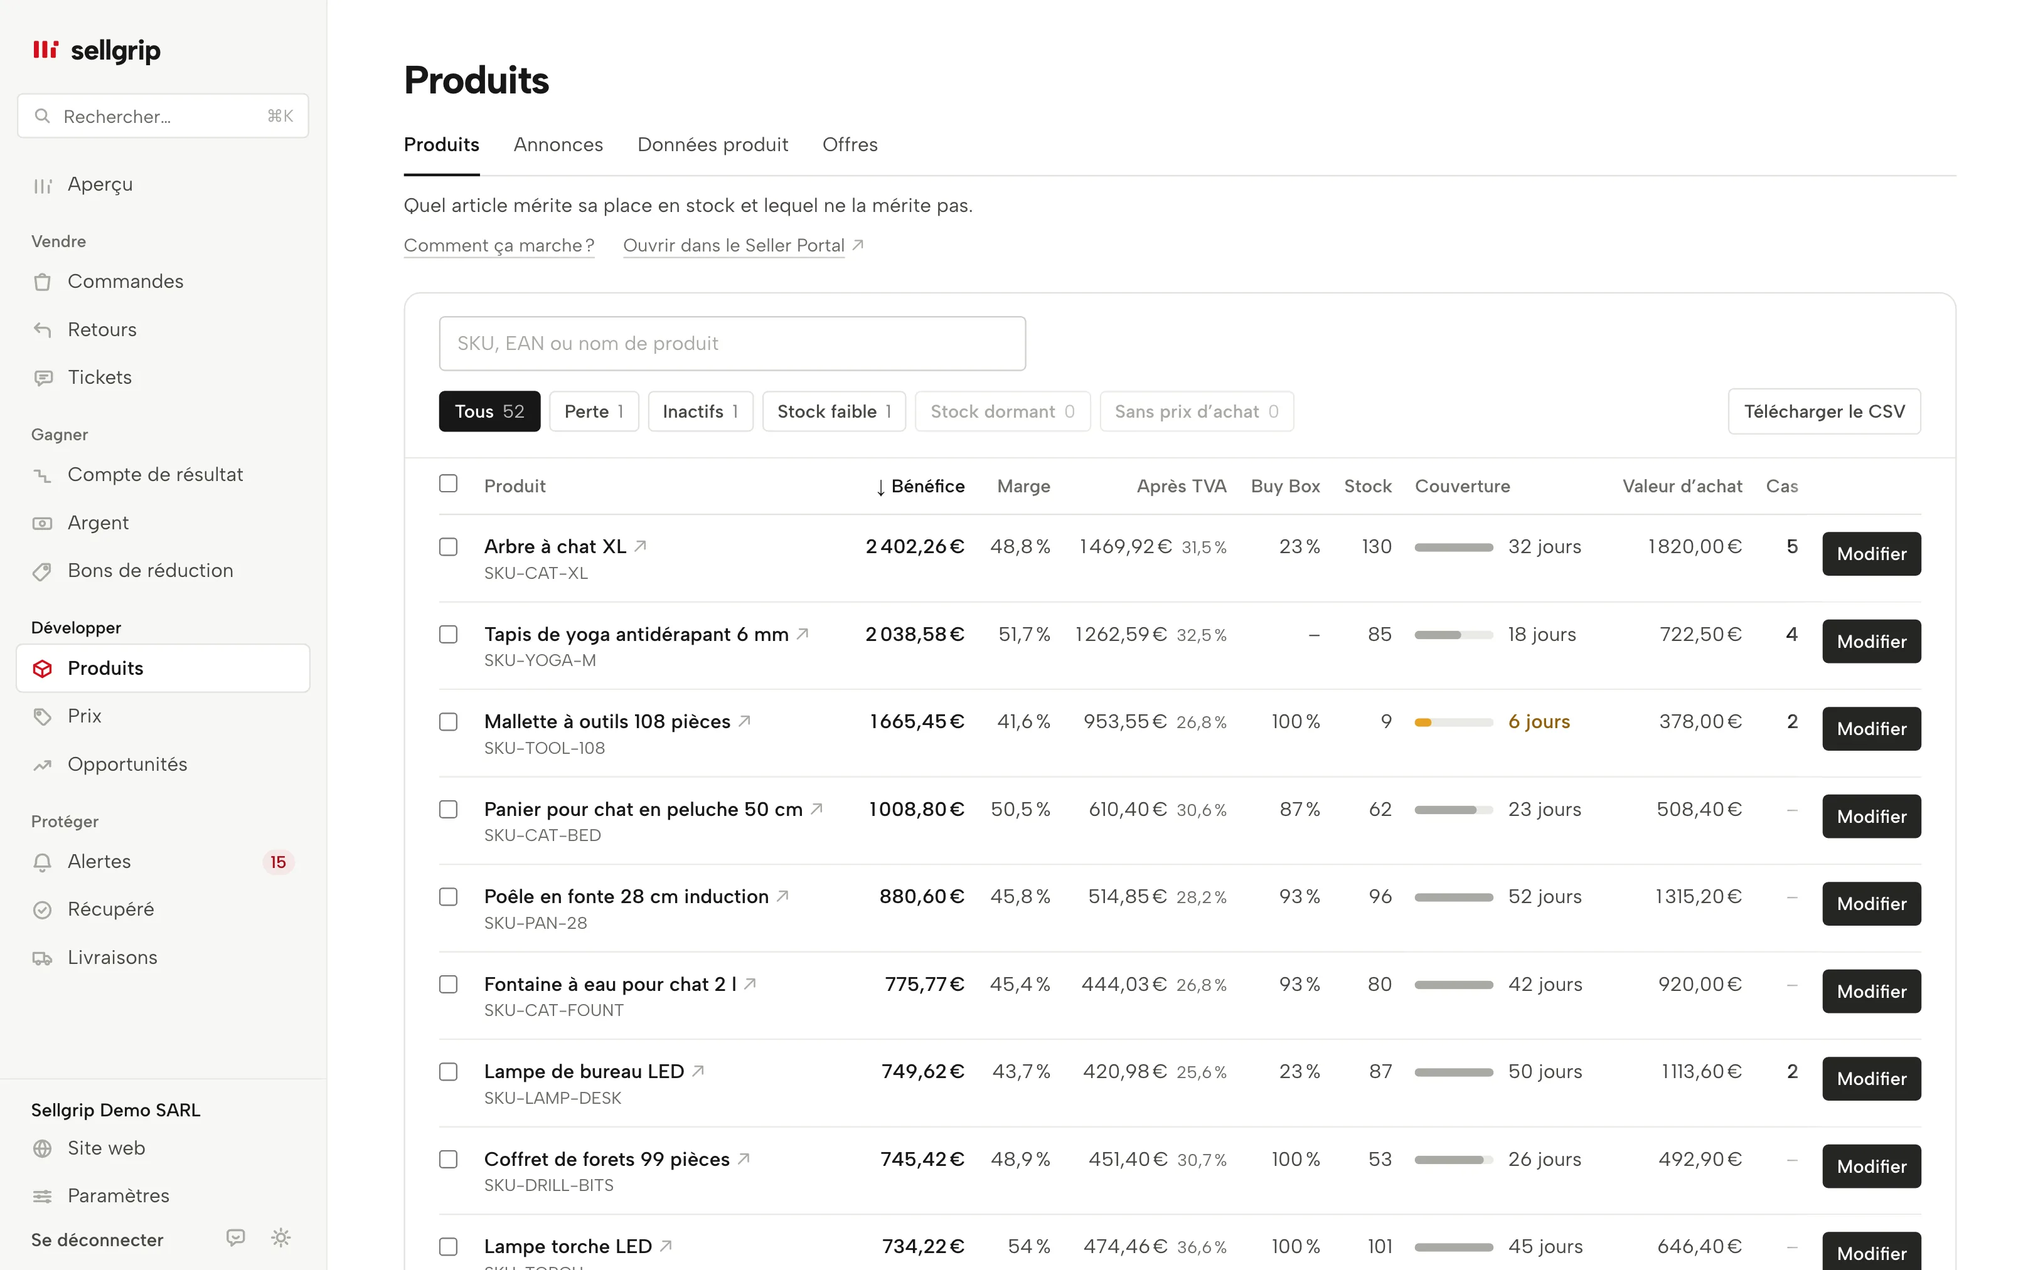Click external link arrow beside Arbre à chat XL
The image size is (2033, 1270).
click(640, 546)
